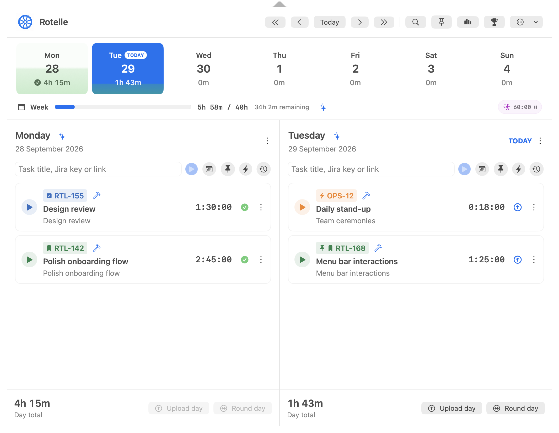Select the Mon 28 day tile
Screen dimensions: 559x433
(x=52, y=69)
